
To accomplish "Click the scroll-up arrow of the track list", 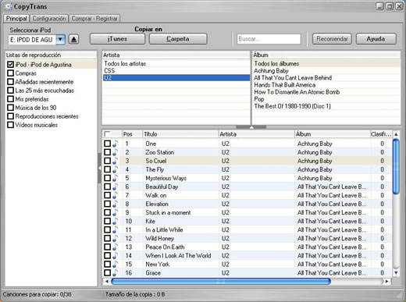I will pyautogui.click(x=396, y=134).
